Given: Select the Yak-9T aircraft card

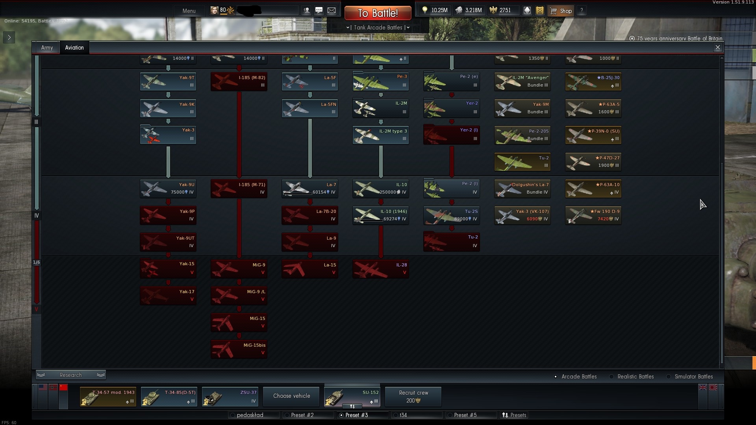Looking at the screenshot, I should [168, 81].
